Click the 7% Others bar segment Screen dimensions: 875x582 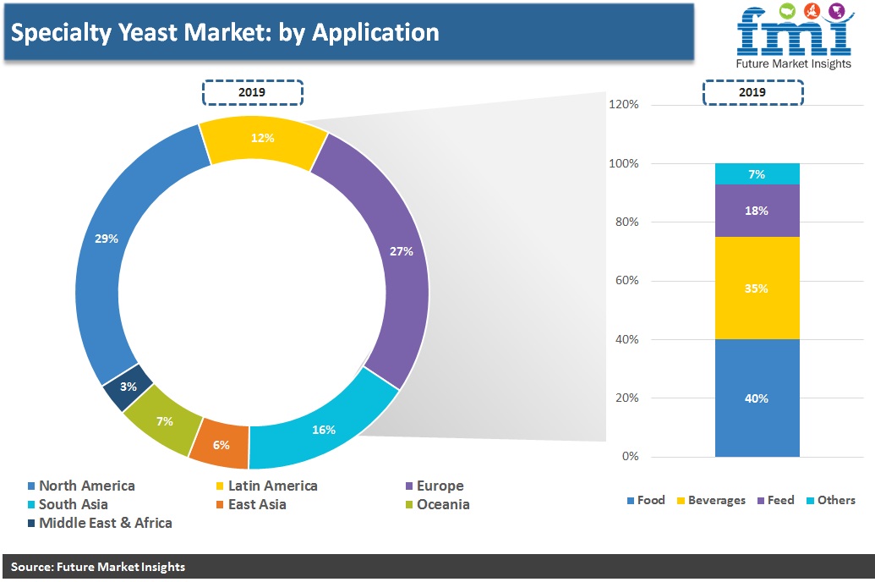pos(757,173)
